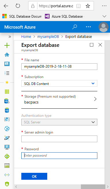Reload the page with refresh icon
110x189 pixels.
(x=18, y=6)
